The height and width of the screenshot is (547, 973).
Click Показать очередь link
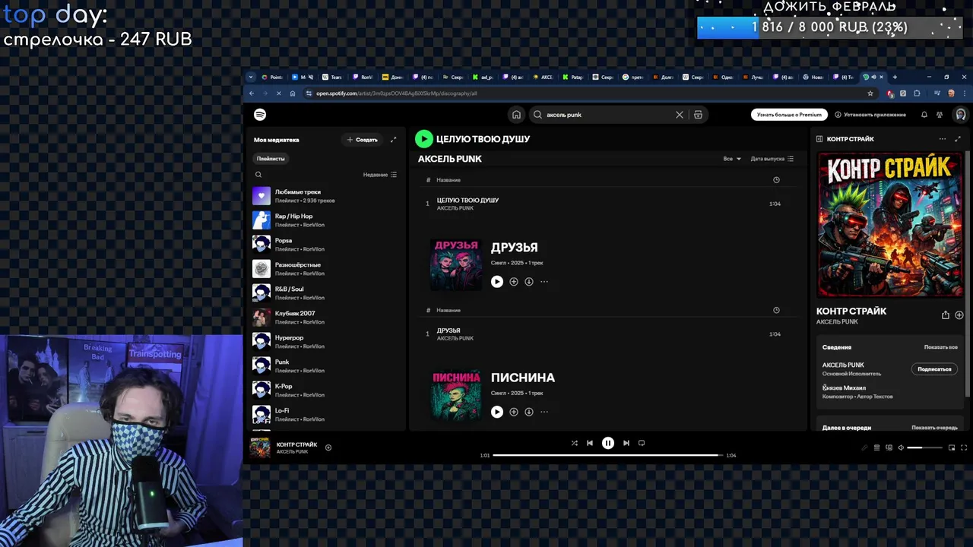[x=934, y=428]
